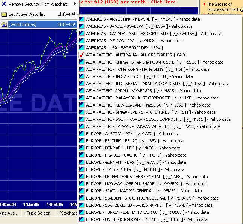
Task: Open the [Triple Screen] tab
Action: 38,213
